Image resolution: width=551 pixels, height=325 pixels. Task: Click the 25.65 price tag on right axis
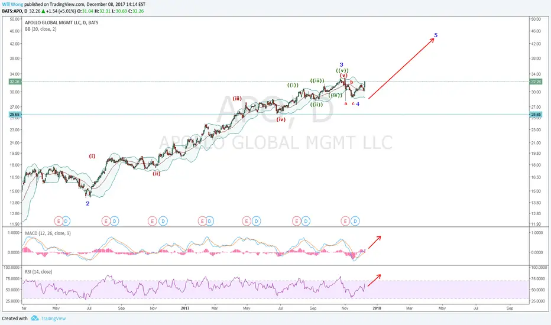pos(536,115)
